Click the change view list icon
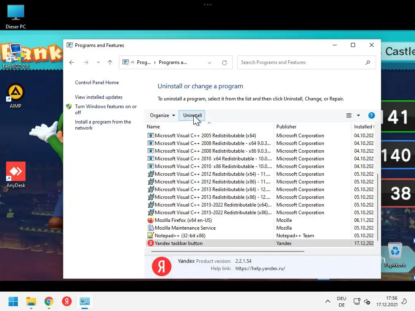 (x=349, y=115)
